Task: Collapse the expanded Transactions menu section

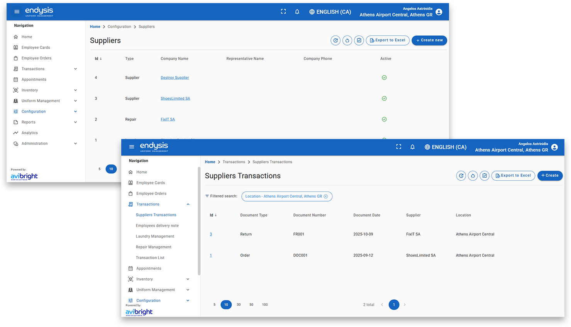Action: [188, 204]
